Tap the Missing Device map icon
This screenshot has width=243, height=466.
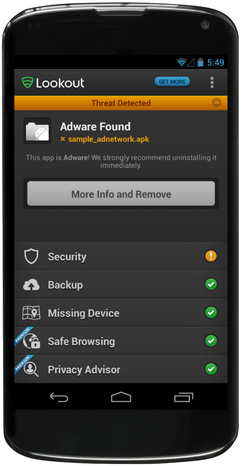point(31,313)
